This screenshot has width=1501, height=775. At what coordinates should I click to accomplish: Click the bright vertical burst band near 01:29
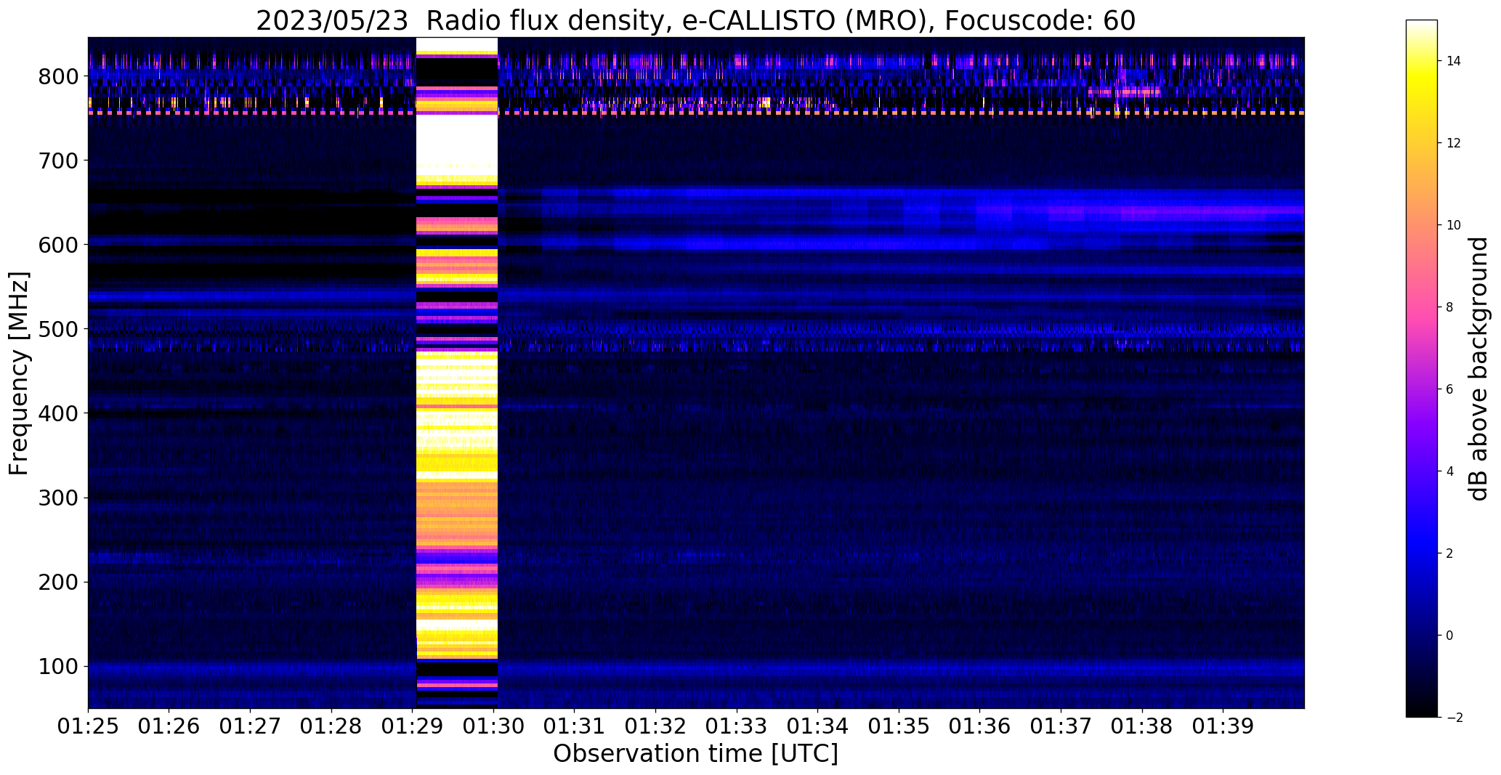[456, 373]
